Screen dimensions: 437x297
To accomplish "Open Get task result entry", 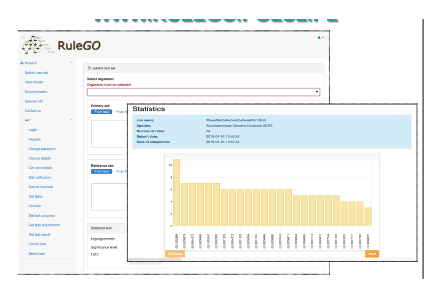I will pyautogui.click(x=40, y=234).
